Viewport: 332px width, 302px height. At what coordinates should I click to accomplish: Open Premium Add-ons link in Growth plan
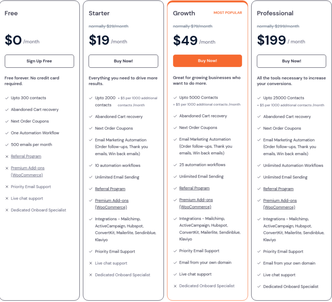click(x=196, y=203)
